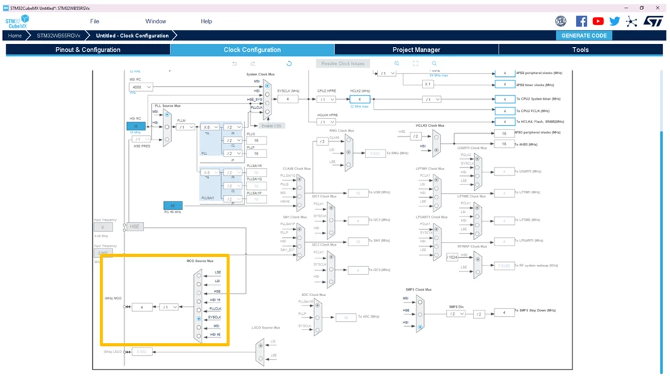
Task: Select PLLCLK in the System Clock Mux
Action: click(x=267, y=112)
